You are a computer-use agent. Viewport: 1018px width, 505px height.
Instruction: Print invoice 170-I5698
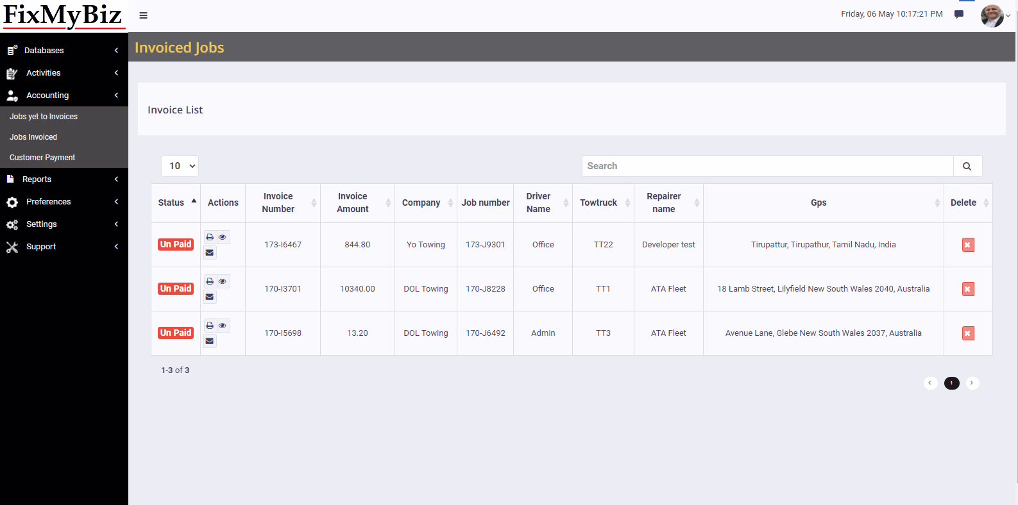click(x=210, y=326)
